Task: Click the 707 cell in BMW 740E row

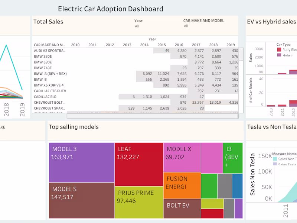Action: coord(200,68)
